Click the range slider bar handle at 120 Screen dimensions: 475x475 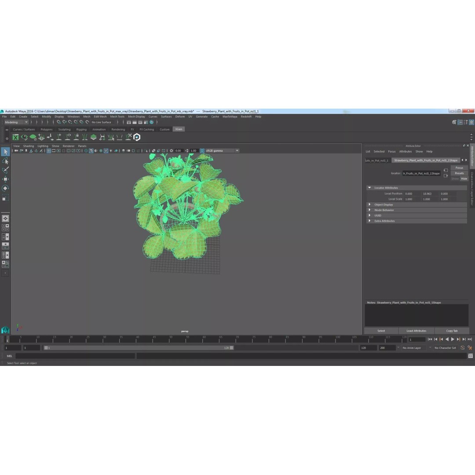click(x=231, y=348)
